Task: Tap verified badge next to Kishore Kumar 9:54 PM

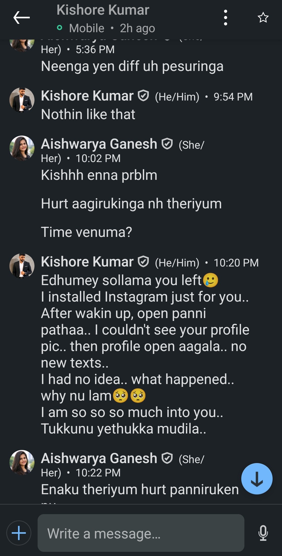Action: (143, 96)
